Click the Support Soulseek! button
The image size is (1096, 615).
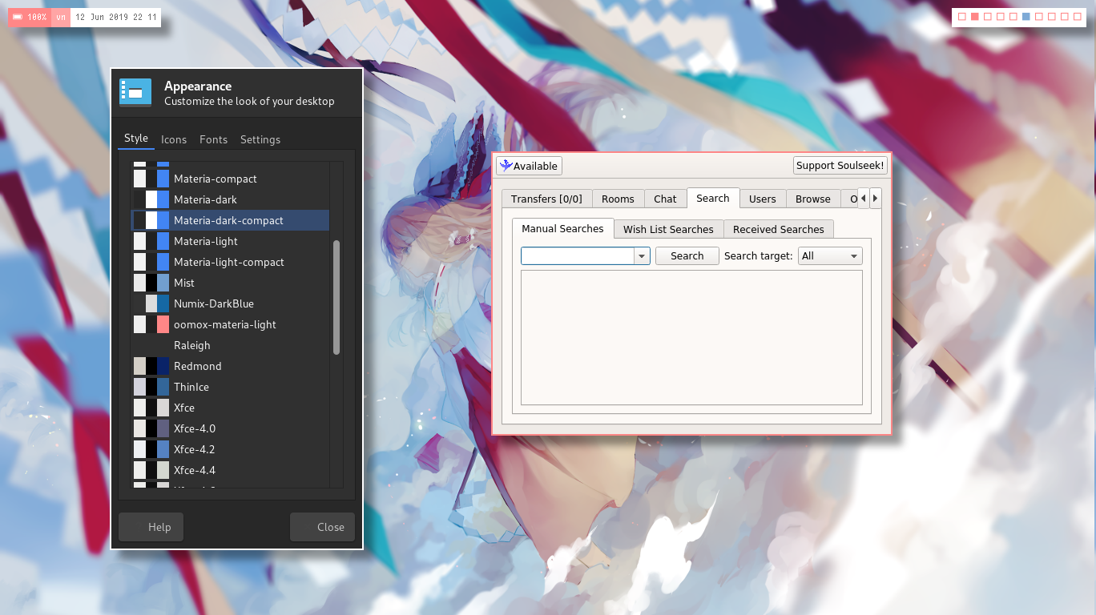[840, 165]
